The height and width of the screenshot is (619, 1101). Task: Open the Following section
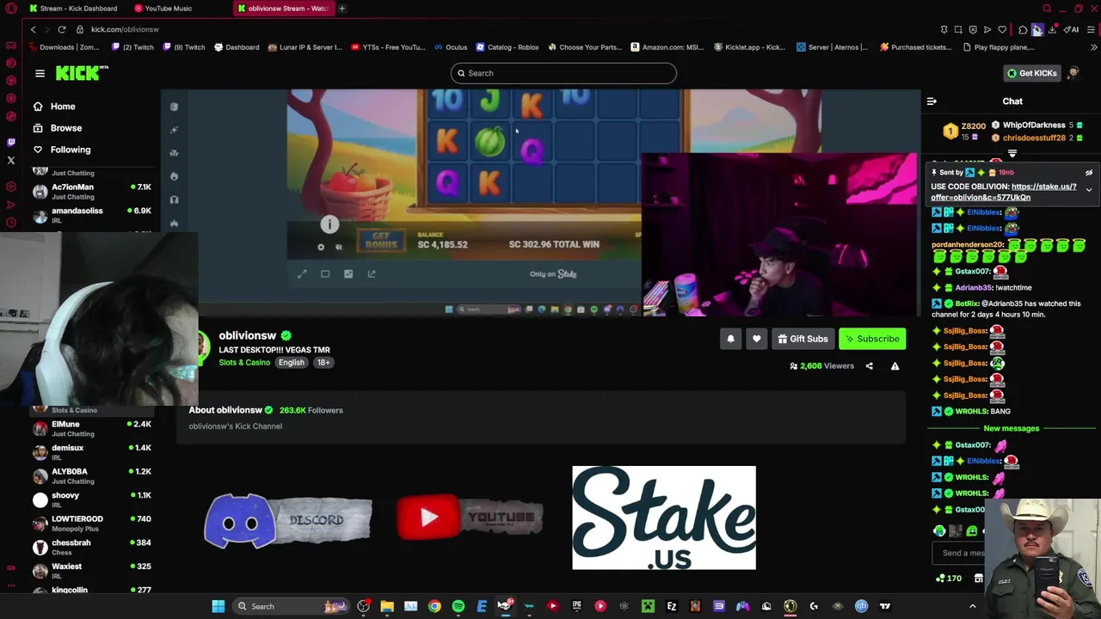click(x=61, y=150)
